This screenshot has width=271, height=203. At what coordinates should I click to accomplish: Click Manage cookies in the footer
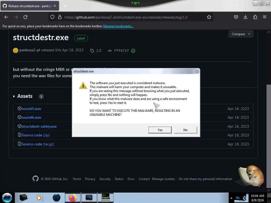coord(163,179)
